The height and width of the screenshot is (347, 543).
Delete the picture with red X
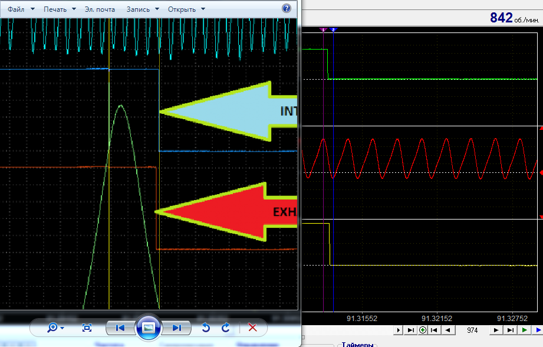252,328
